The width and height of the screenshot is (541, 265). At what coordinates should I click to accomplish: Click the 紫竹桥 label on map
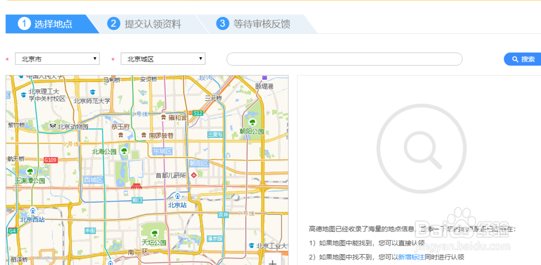(16, 125)
